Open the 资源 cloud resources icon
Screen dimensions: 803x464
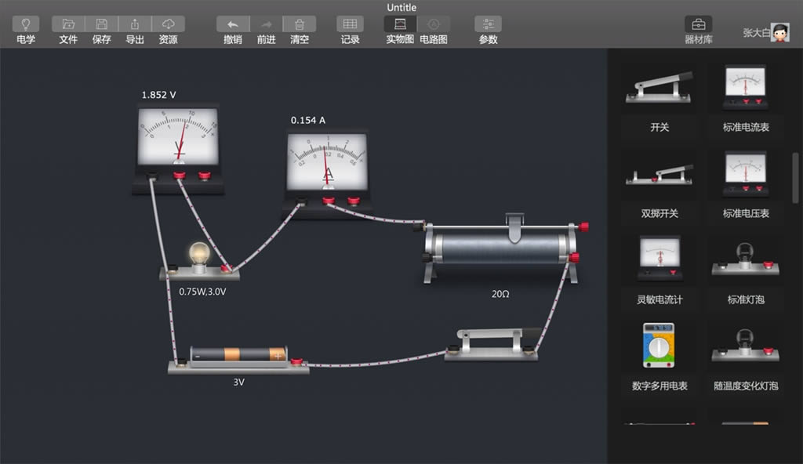pos(168,24)
